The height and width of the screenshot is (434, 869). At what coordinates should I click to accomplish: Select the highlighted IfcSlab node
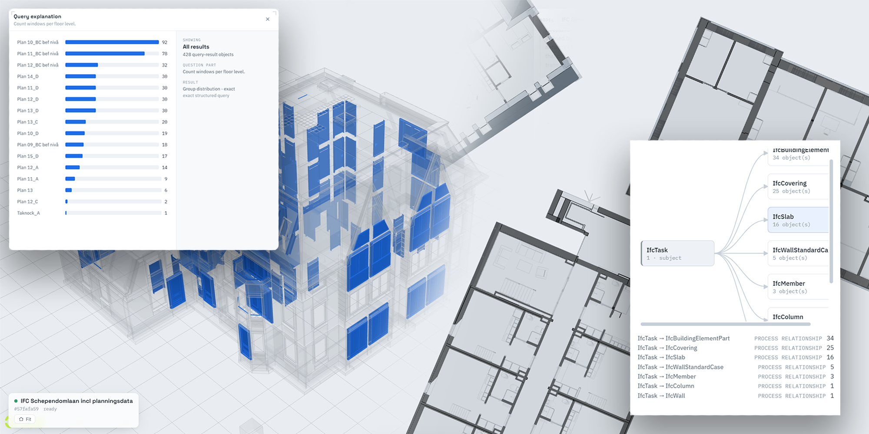[798, 220]
